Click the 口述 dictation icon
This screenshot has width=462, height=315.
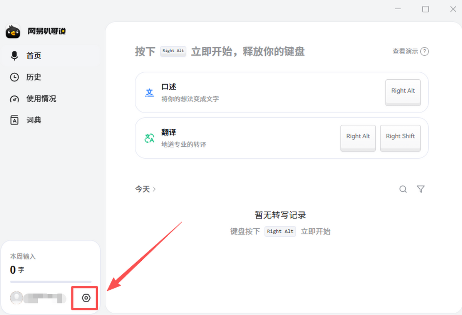click(x=149, y=92)
